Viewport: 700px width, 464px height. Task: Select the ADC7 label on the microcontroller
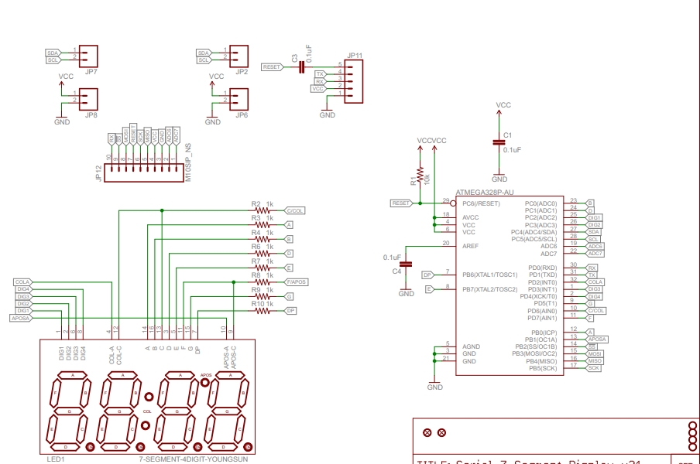[595, 254]
